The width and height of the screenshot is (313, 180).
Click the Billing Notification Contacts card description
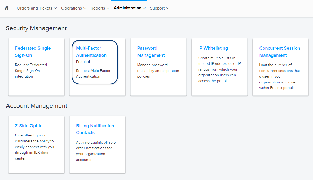[96, 151]
